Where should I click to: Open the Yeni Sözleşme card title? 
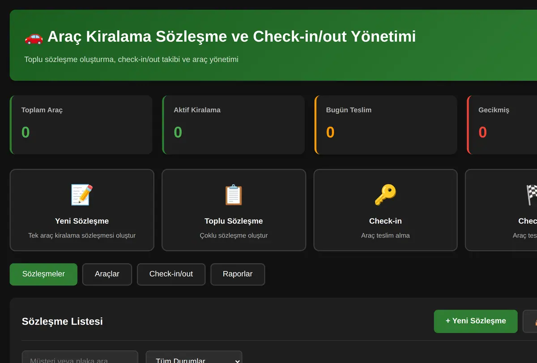(82, 221)
